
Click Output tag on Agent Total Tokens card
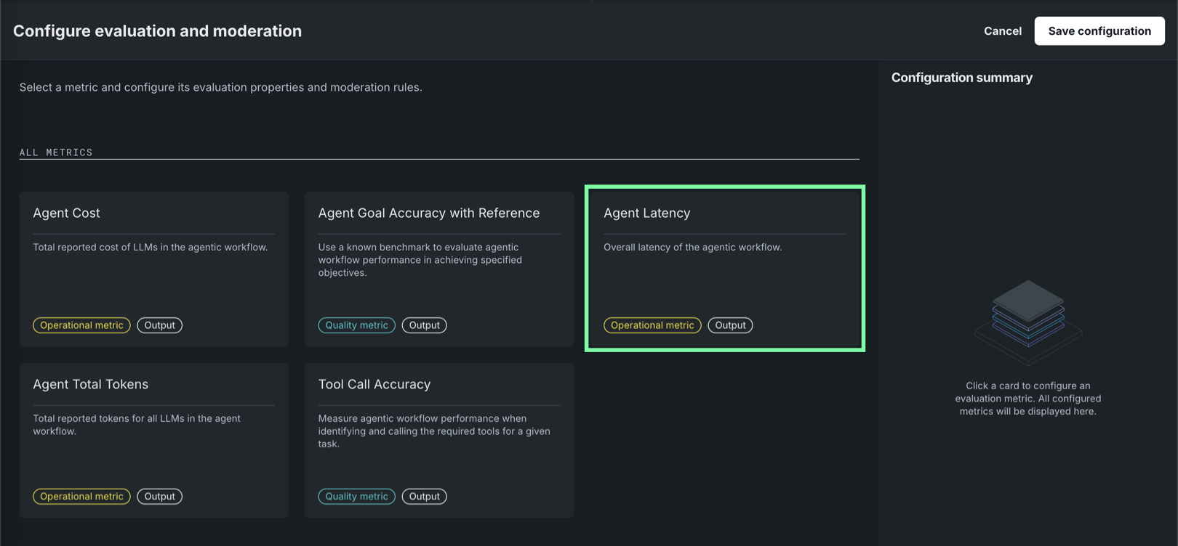[x=159, y=497]
